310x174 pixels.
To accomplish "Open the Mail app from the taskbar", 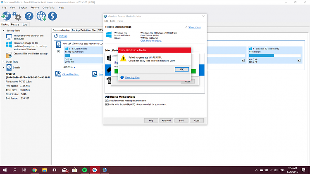I will 64,170.
